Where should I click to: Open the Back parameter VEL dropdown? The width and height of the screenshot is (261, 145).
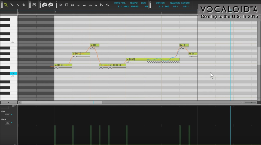(8, 123)
